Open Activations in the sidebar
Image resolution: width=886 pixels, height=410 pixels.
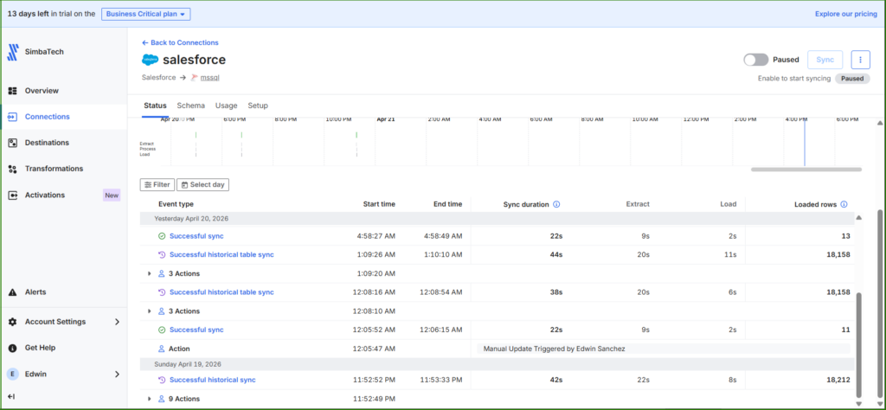coord(45,195)
